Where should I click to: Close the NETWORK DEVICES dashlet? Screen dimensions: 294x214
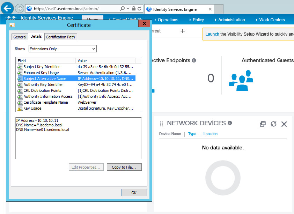click(284, 124)
